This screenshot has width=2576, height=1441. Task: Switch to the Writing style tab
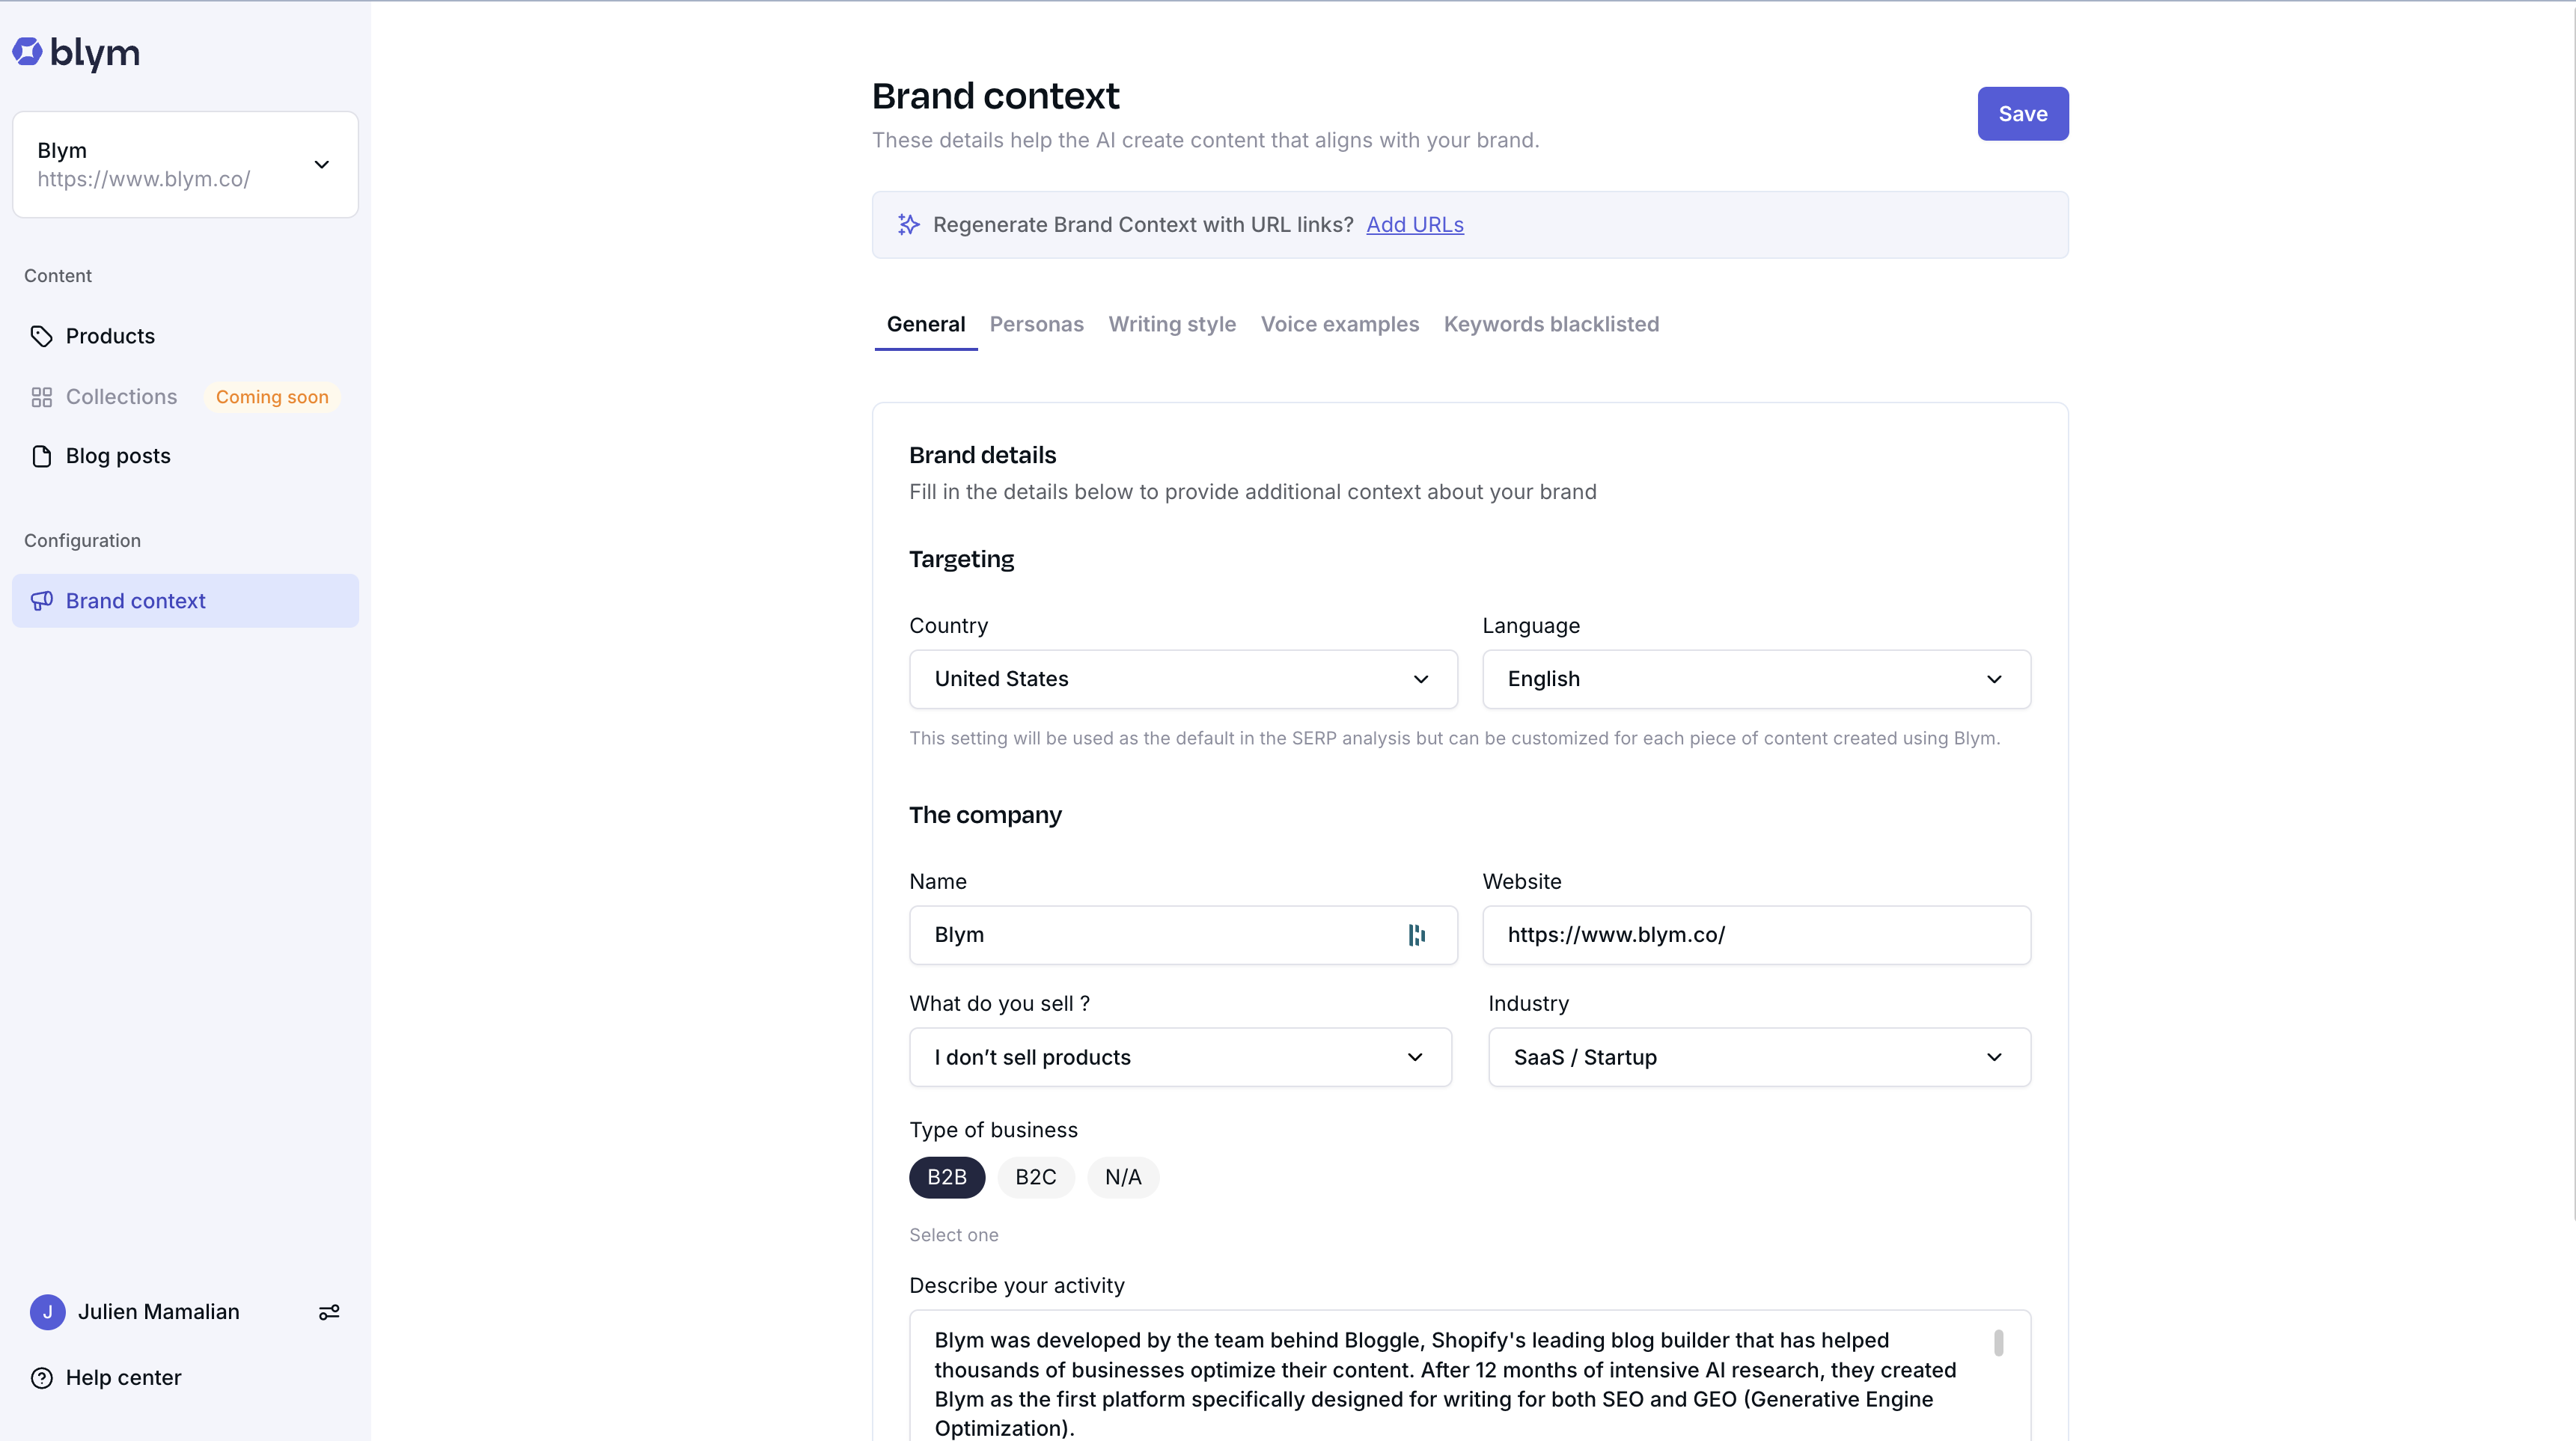[1171, 324]
